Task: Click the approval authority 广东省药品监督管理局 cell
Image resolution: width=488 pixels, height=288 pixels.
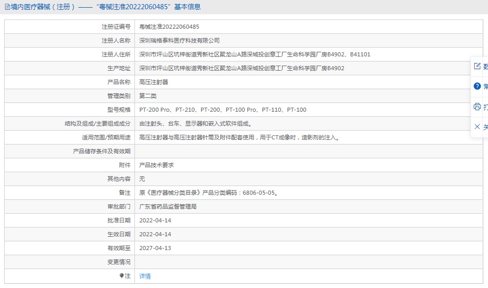Action: coord(308,207)
